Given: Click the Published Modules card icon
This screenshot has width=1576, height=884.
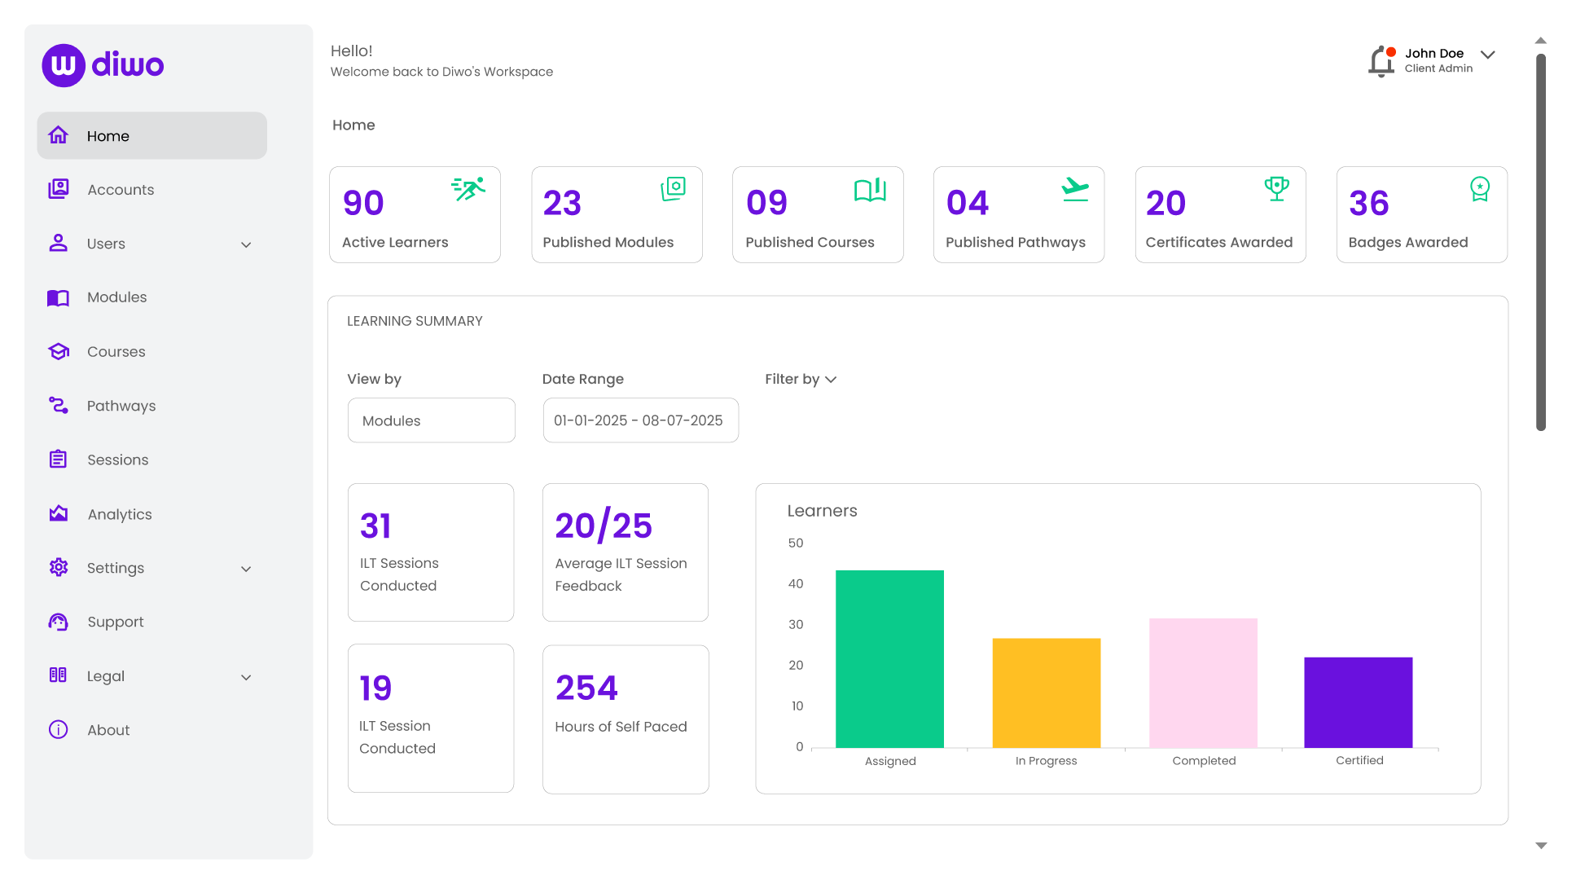Looking at the screenshot, I should [x=674, y=189].
